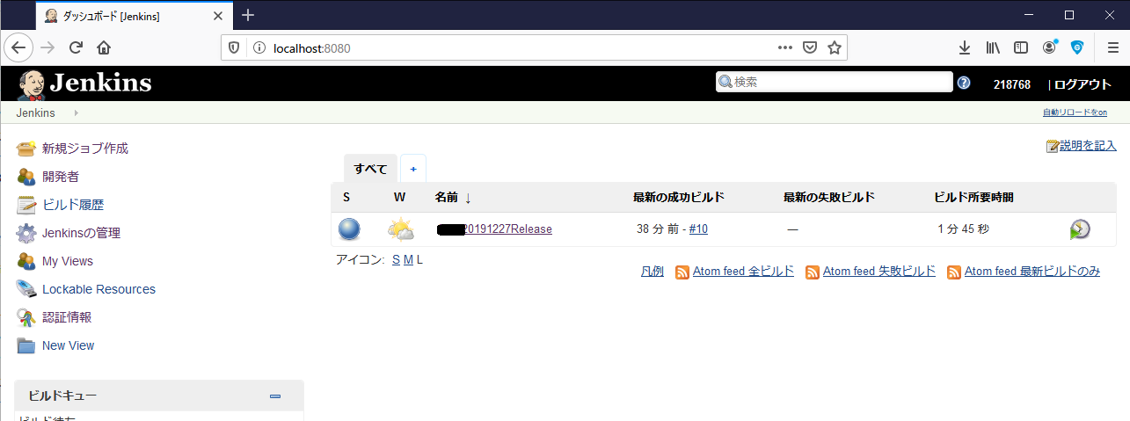Open Atom feed 全ビルド link
The width and height of the screenshot is (1130, 421).
click(743, 272)
